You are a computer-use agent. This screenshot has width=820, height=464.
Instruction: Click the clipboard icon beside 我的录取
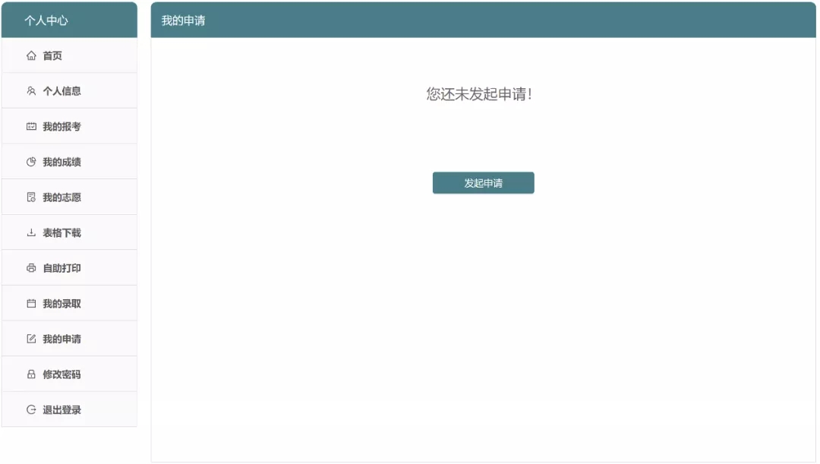30,302
